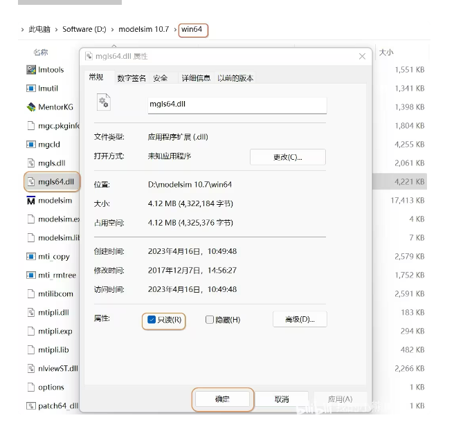The image size is (454, 429).
Task: Click the mgls64.dll file icon in list
Action: click(31, 182)
